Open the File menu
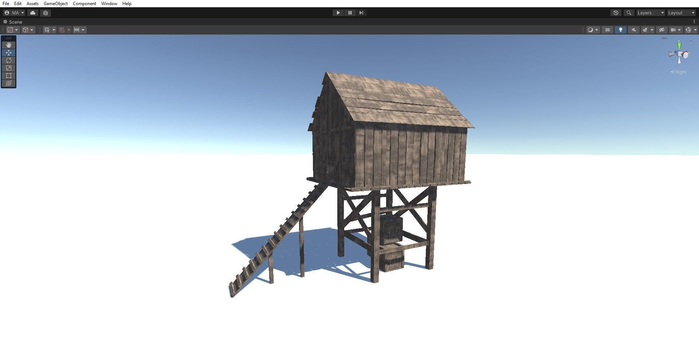 [6, 4]
